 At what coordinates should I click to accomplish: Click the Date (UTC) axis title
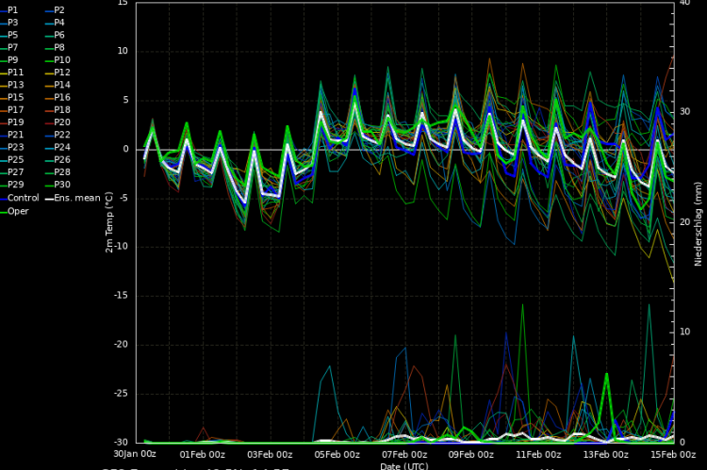[x=403, y=465]
